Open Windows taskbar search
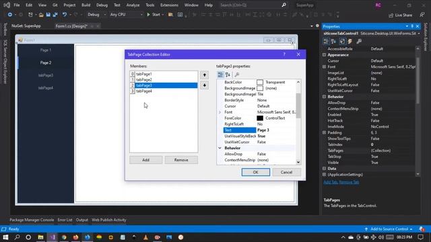 click(x=17, y=237)
